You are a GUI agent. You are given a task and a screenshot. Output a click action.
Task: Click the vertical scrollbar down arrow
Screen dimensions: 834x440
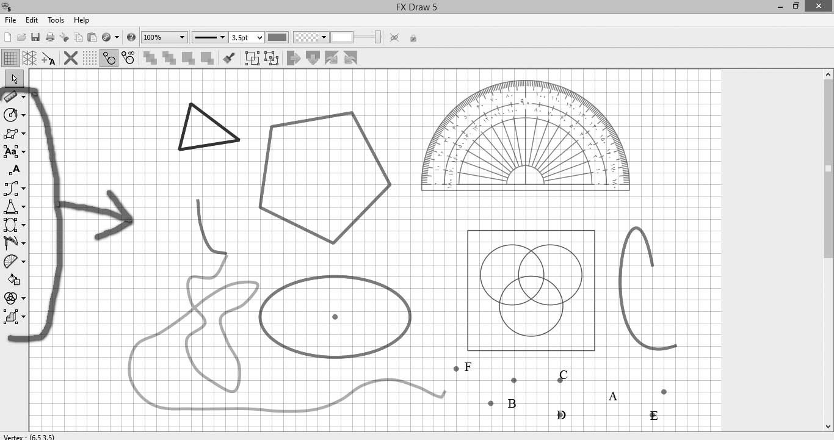click(x=828, y=427)
